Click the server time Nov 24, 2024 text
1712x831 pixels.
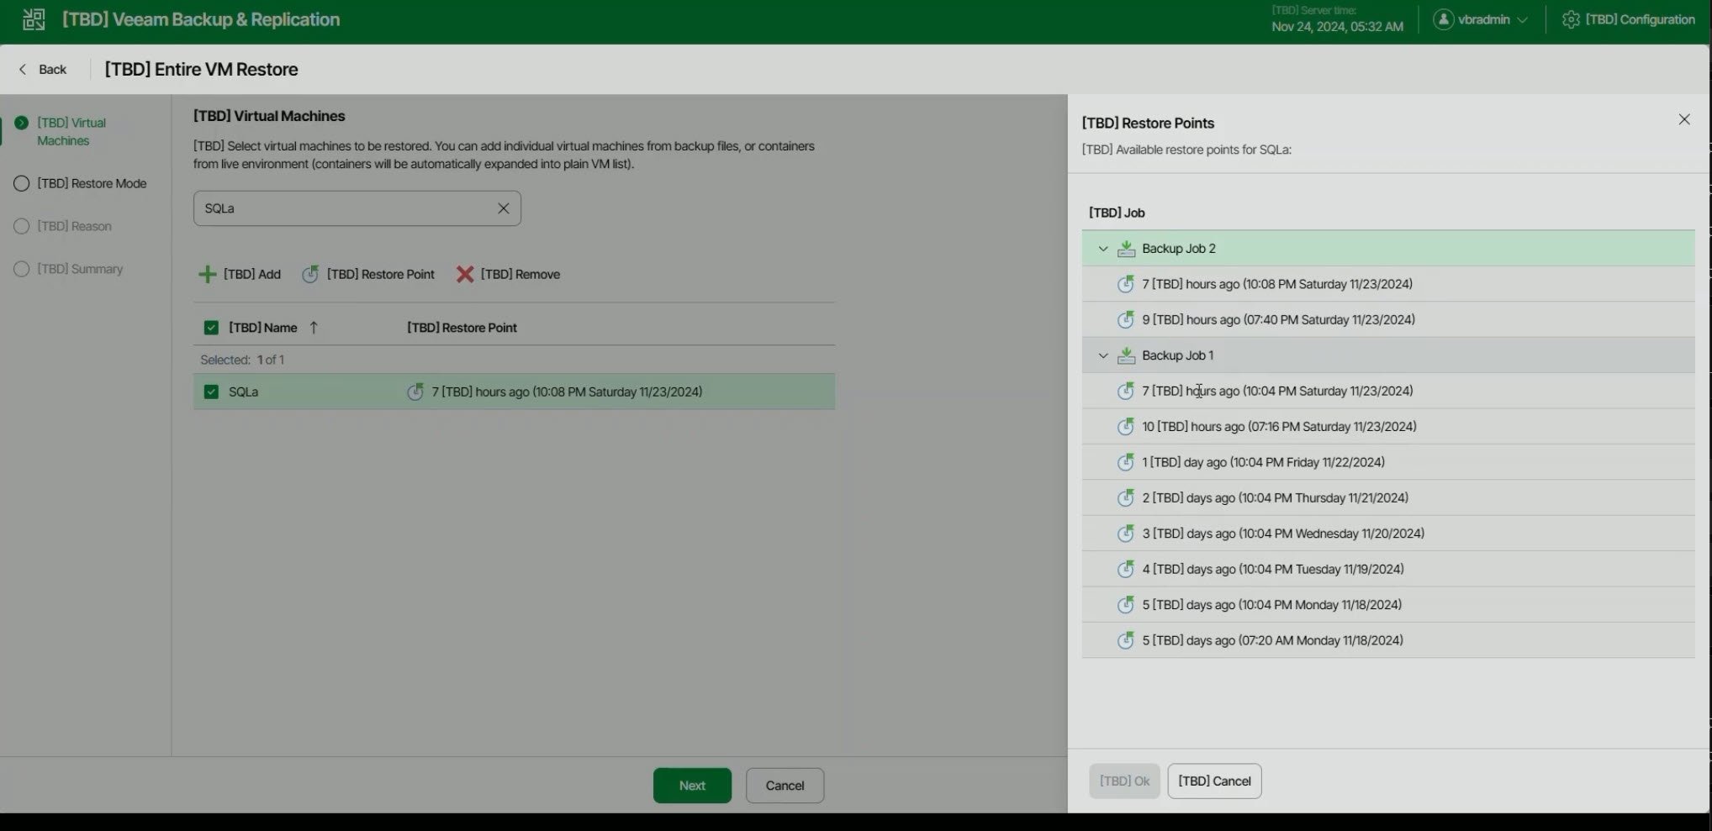pos(1337,27)
